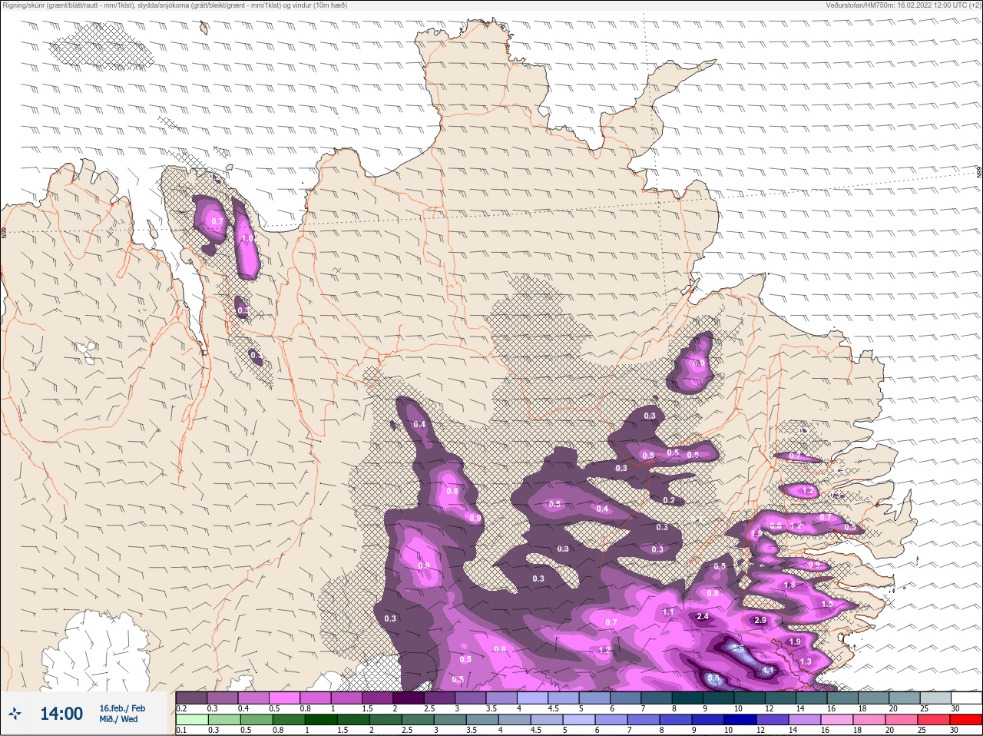Select the 14:00 forecast time display

61,714
